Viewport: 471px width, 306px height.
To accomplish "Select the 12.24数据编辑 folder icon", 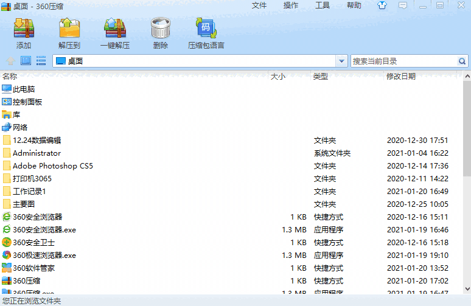I will (7, 140).
